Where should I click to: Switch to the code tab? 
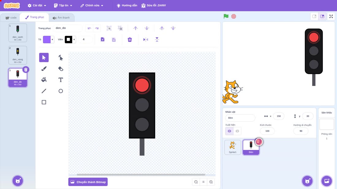(x=11, y=18)
